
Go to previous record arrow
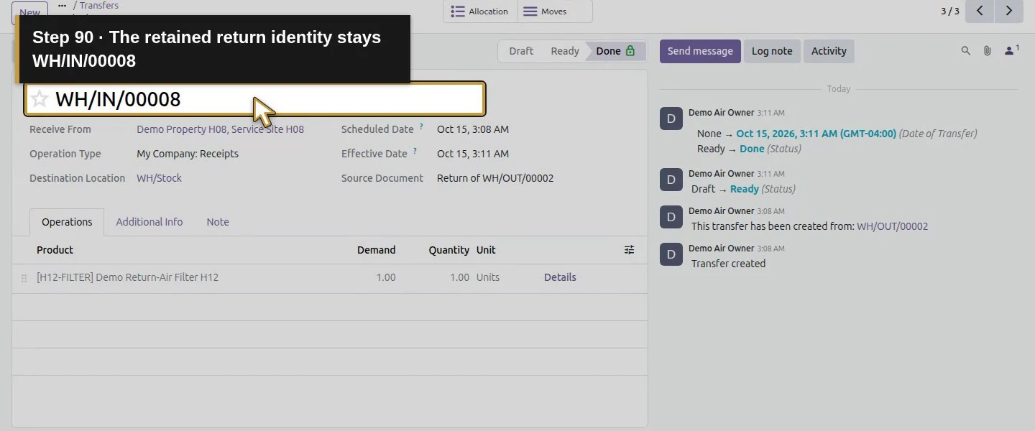point(980,11)
